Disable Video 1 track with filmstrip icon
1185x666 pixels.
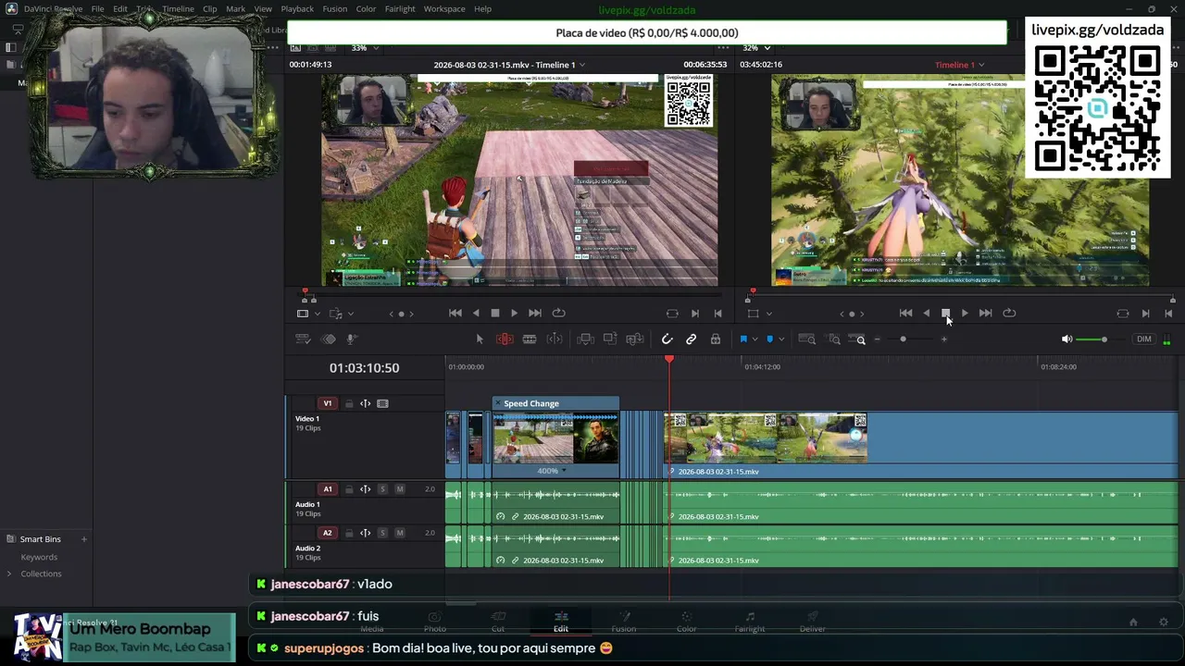tap(382, 404)
